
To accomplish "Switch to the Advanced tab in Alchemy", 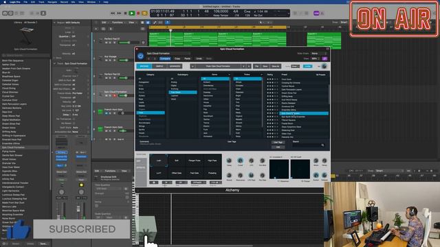I will tap(175, 66).
